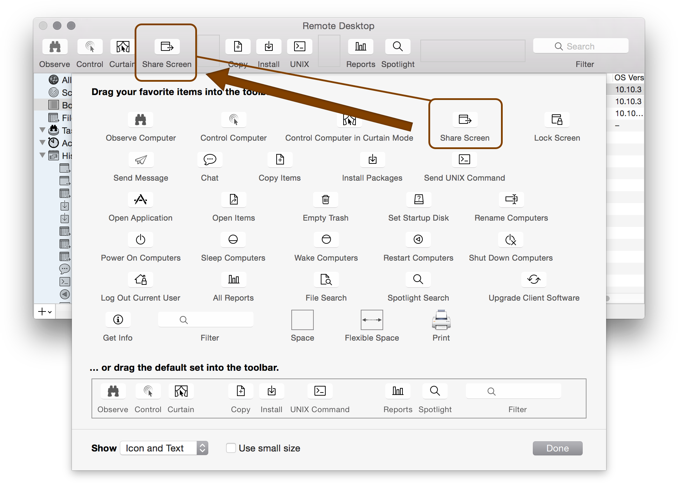The height and width of the screenshot is (483, 678).
Task: Select the Empty Trash item
Action: [x=326, y=200]
